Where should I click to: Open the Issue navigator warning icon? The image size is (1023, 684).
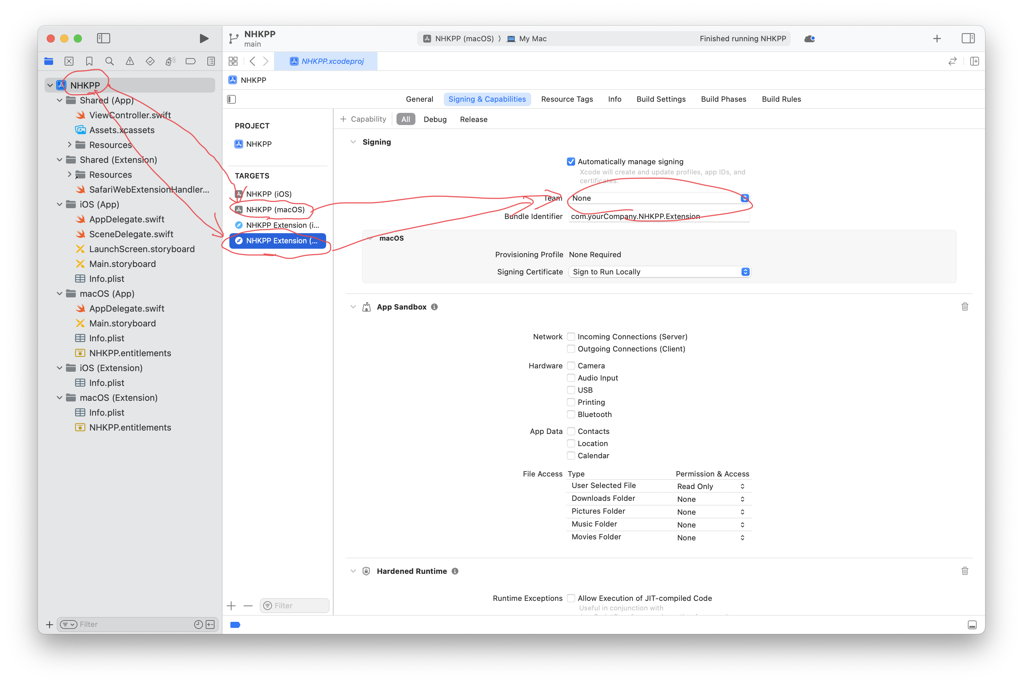(x=130, y=61)
